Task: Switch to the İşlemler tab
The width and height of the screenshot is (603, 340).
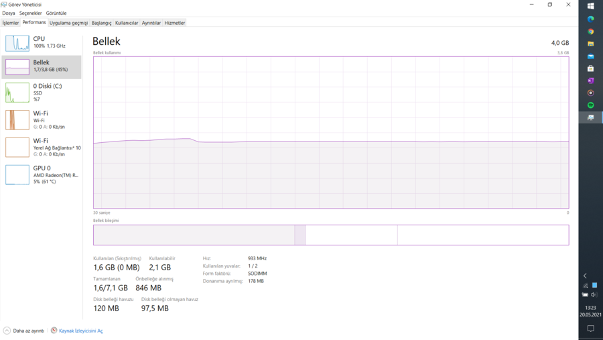Action: pyautogui.click(x=10, y=23)
